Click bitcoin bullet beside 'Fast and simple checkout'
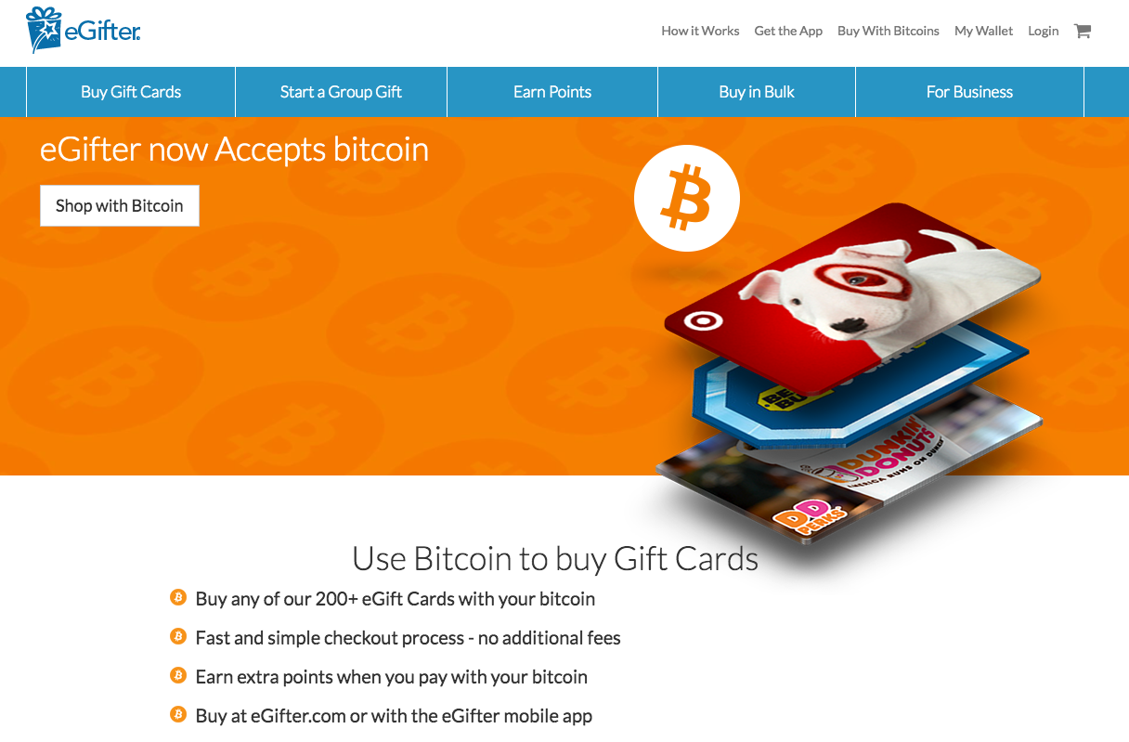This screenshot has height=742, width=1129. [x=178, y=636]
